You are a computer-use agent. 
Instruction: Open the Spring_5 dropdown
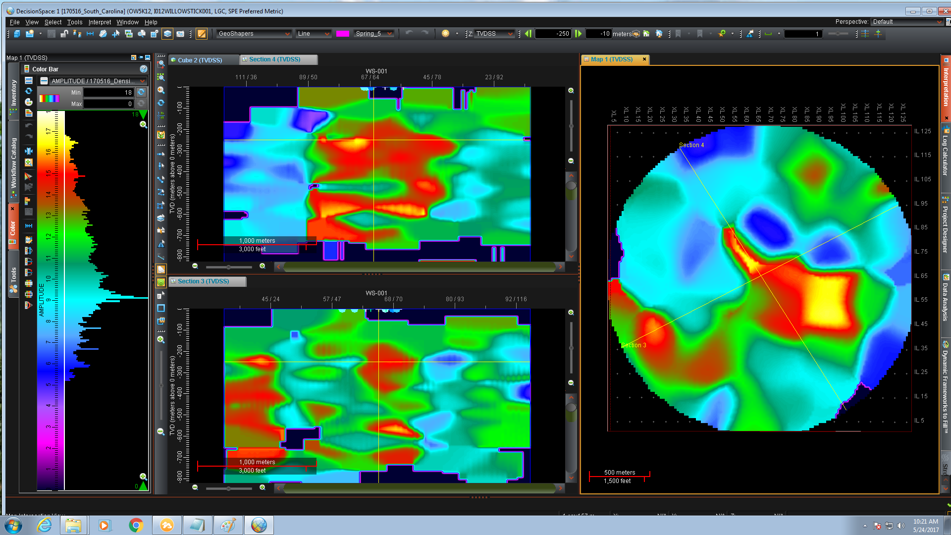pyautogui.click(x=374, y=34)
